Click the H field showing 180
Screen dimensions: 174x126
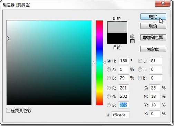coord(124,61)
